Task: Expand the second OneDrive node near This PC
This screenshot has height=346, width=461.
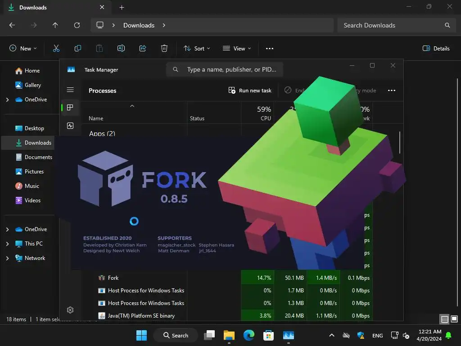Action: tap(7, 229)
